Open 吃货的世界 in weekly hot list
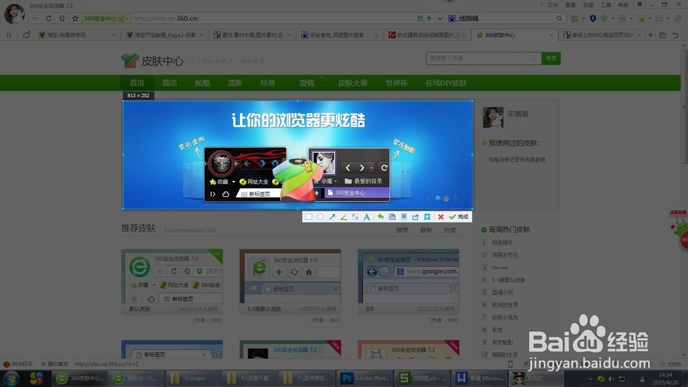 [504, 305]
